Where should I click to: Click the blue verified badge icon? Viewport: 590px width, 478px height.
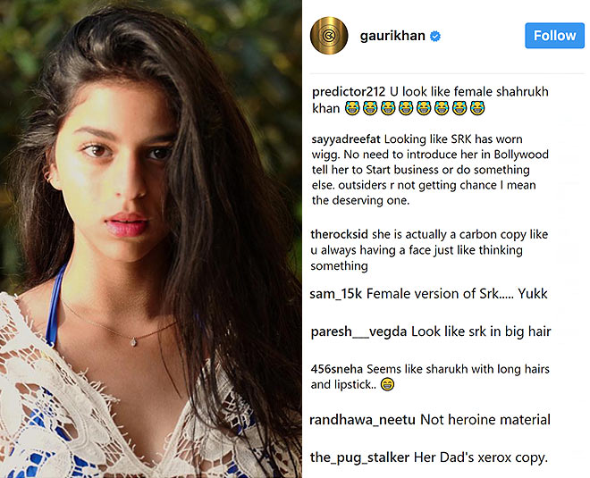click(435, 36)
